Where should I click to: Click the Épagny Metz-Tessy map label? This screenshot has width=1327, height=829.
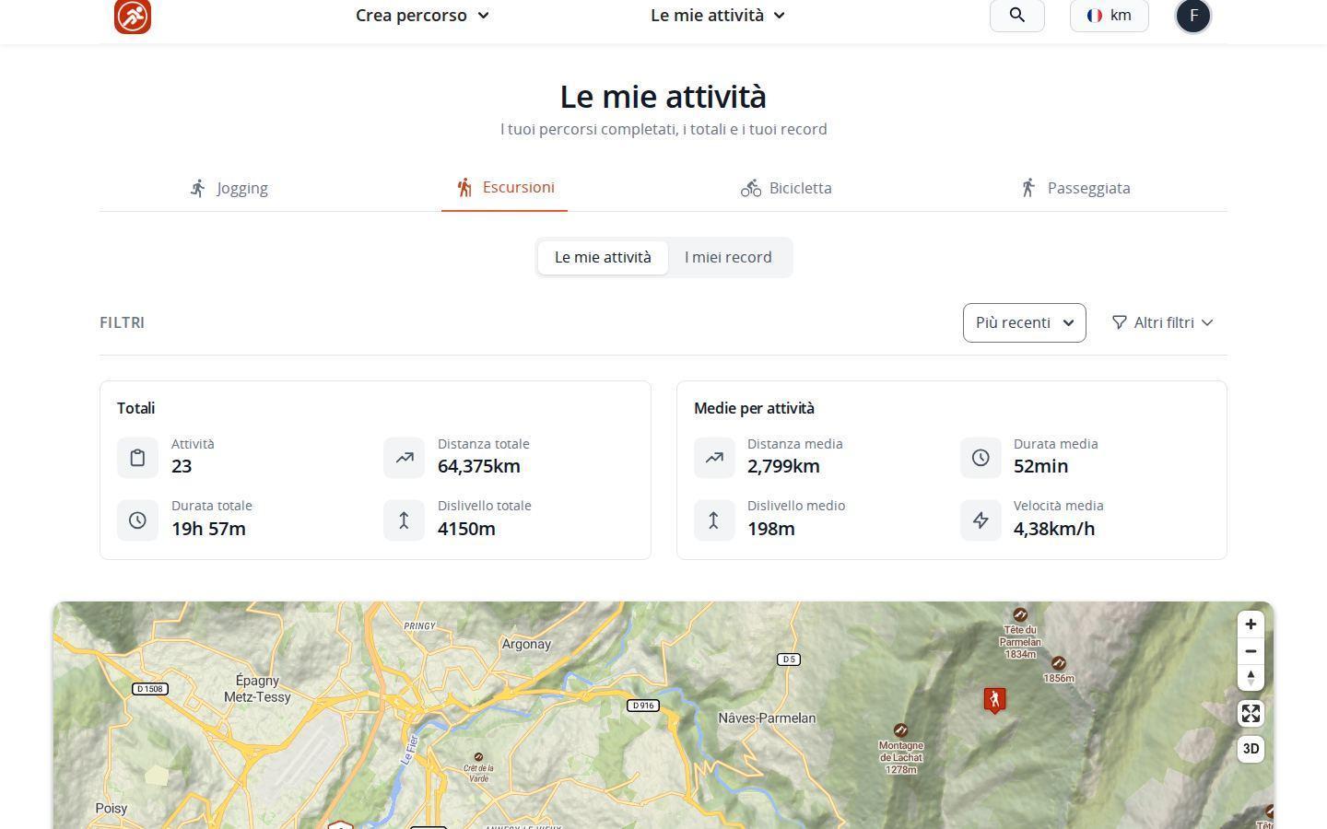tap(257, 689)
